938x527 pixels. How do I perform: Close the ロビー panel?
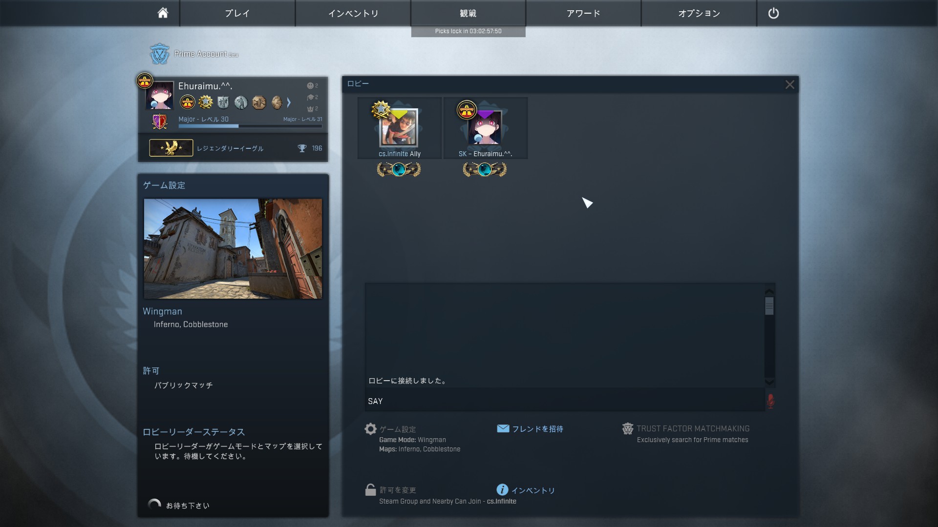[789, 84]
